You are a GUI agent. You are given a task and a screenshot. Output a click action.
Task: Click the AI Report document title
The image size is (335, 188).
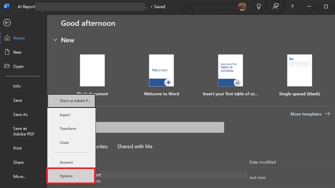tap(26, 7)
